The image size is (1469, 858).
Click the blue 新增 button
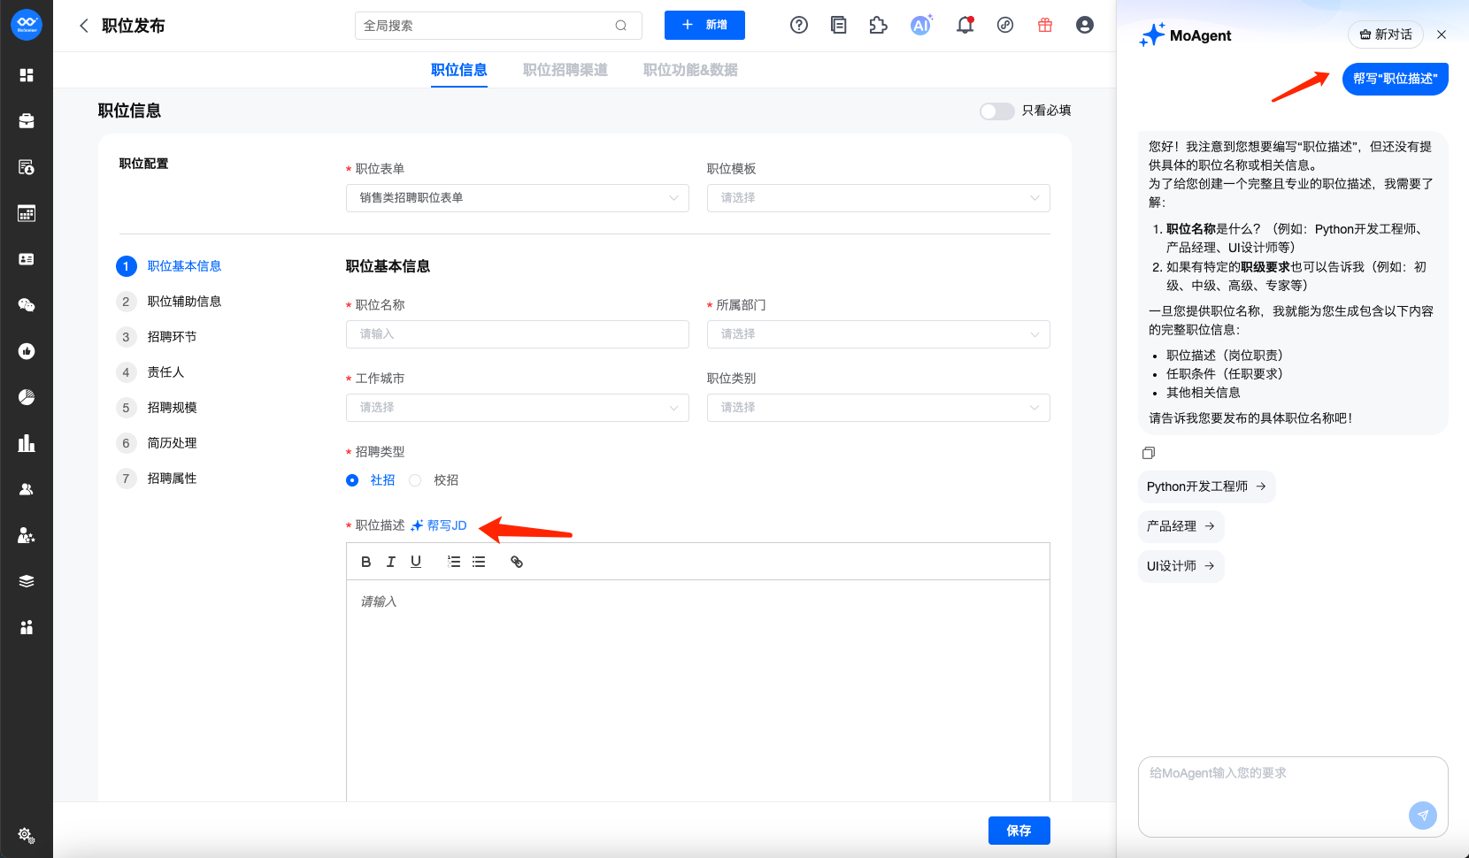click(704, 26)
